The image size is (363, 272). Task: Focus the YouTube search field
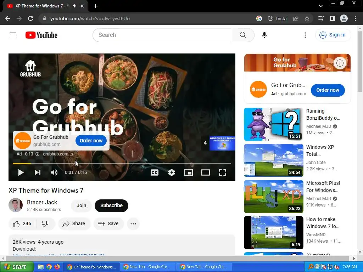(x=162, y=35)
